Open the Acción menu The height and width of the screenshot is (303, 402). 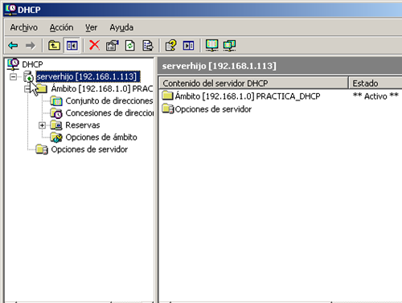coord(61,27)
